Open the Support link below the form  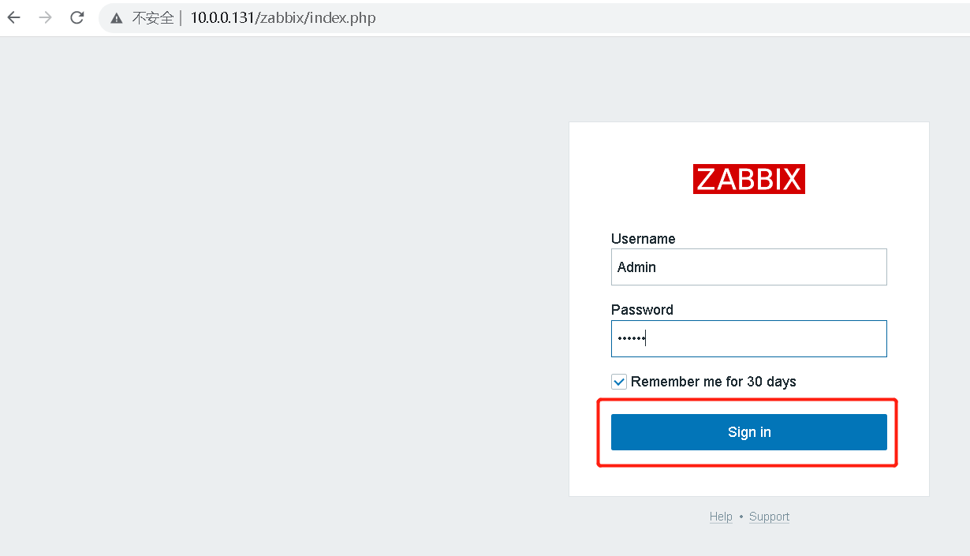769,517
